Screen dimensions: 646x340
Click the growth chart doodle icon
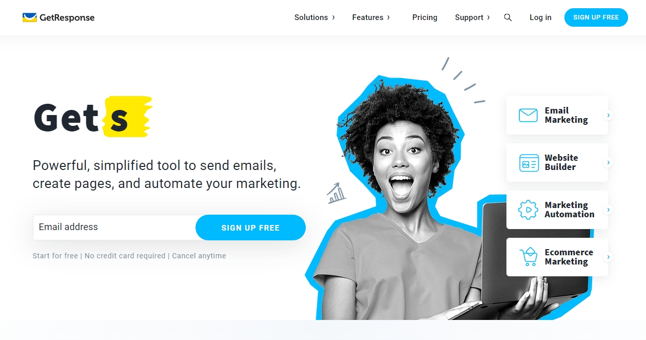click(x=336, y=193)
